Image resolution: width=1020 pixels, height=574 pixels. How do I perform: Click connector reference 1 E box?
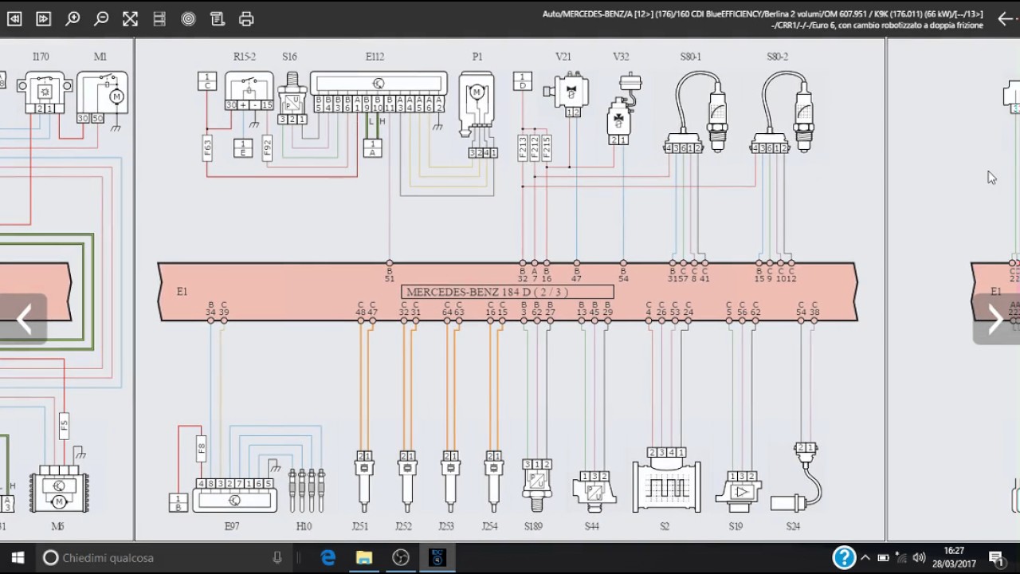(x=243, y=147)
